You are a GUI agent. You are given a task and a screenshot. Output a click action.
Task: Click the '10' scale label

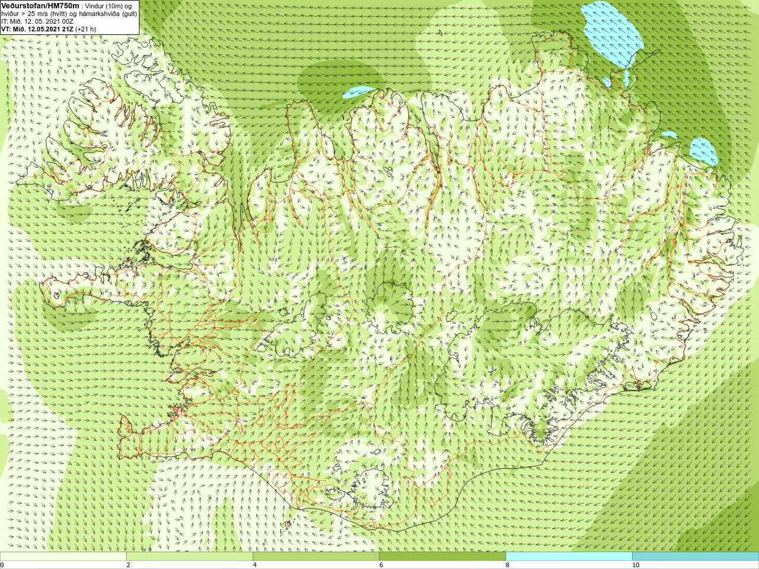(x=635, y=565)
